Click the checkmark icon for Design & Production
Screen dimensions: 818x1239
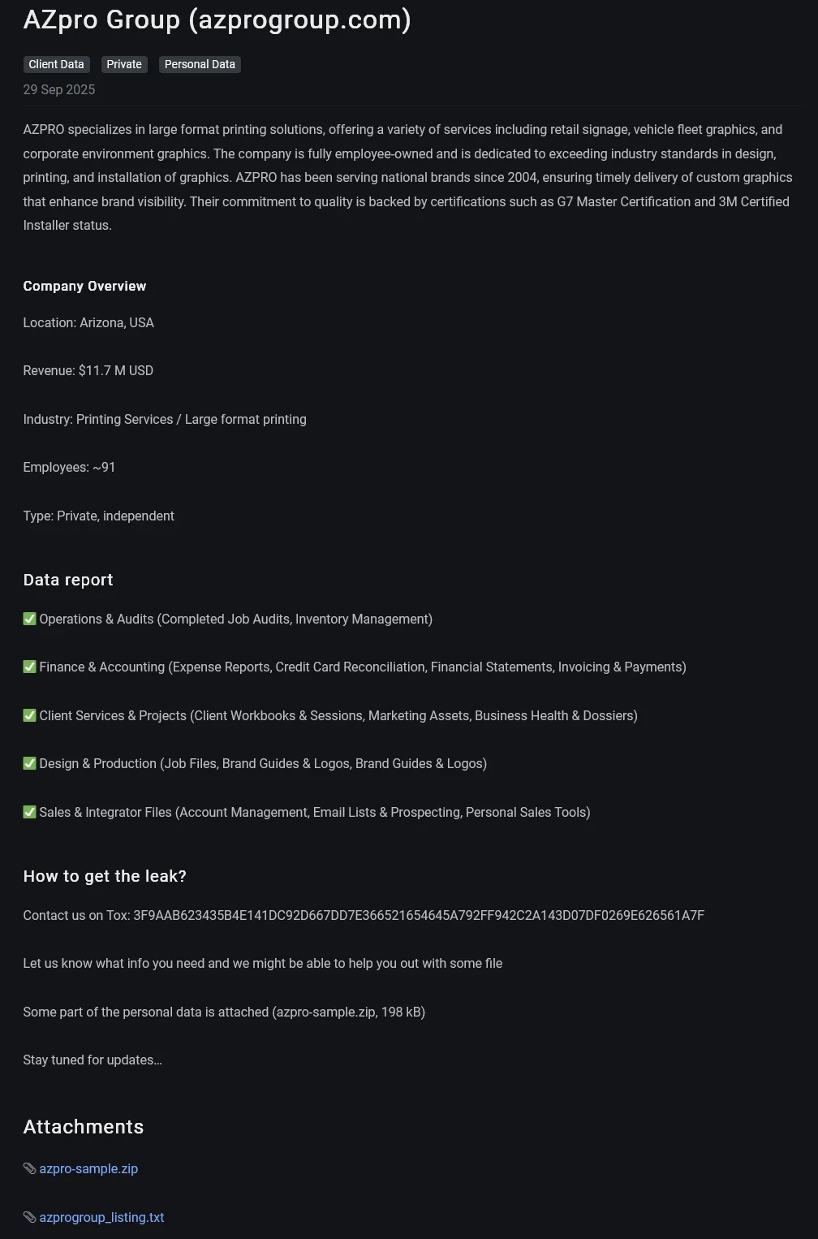[x=29, y=762]
